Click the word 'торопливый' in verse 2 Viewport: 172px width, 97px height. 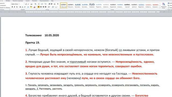[x=78, y=62]
